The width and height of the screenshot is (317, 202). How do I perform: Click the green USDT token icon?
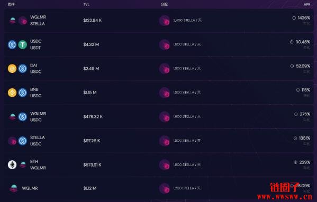pos(23,44)
